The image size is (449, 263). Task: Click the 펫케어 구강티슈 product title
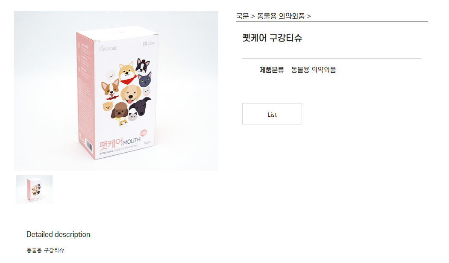[272, 38]
